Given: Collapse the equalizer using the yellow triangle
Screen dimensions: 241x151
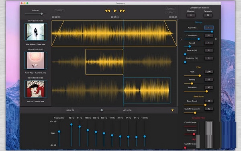Looking at the screenshot, I should 172,110.
